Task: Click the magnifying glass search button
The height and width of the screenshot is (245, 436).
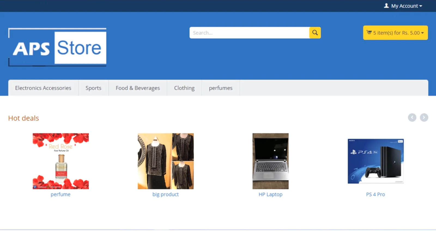Action: tap(315, 33)
